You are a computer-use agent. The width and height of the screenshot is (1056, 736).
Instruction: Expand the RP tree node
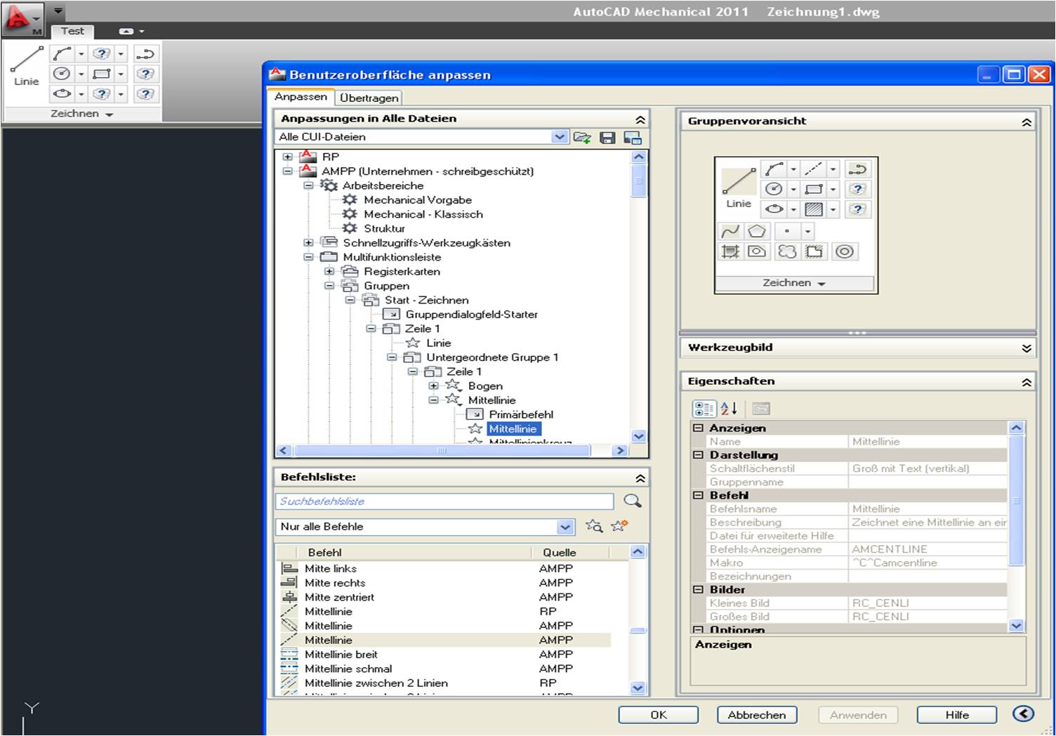tap(287, 157)
